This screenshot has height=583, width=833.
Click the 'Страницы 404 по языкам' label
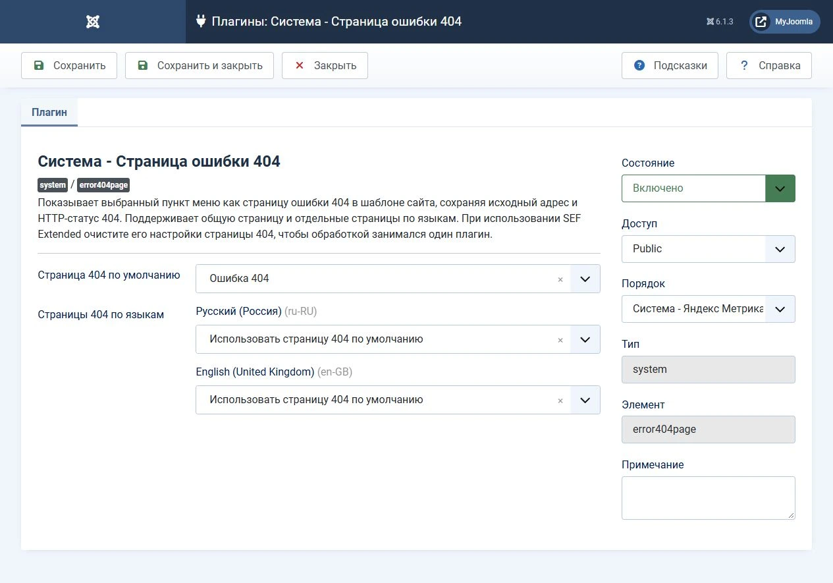[101, 315]
